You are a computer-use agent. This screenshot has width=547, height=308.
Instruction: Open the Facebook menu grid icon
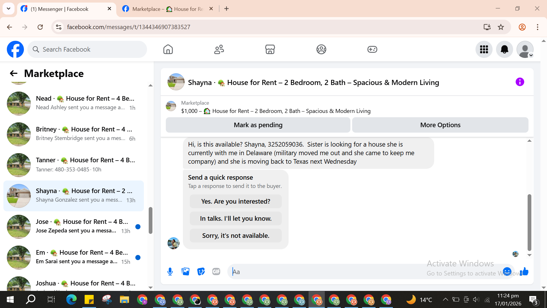click(x=484, y=49)
